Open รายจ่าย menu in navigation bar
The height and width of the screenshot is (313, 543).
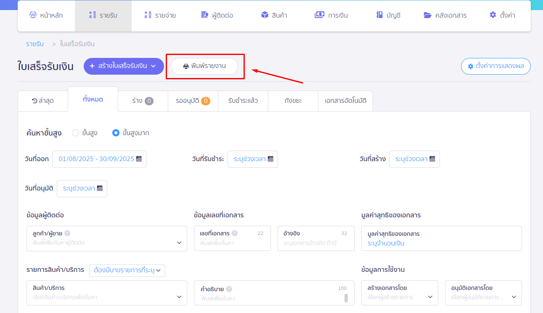(x=160, y=16)
